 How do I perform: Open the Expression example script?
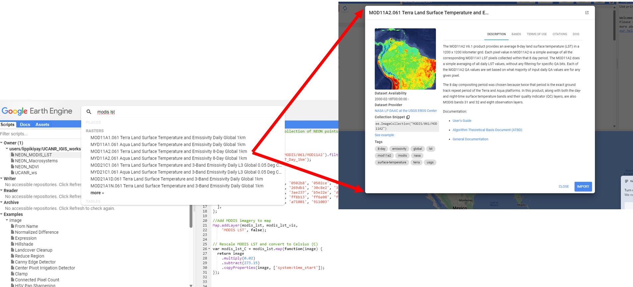click(x=26, y=238)
